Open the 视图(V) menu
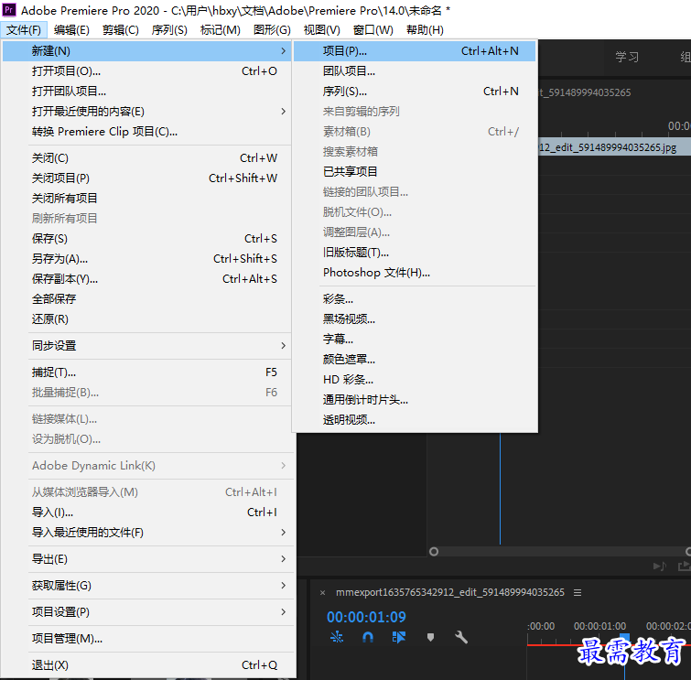Image resolution: width=691 pixels, height=680 pixels. click(321, 30)
